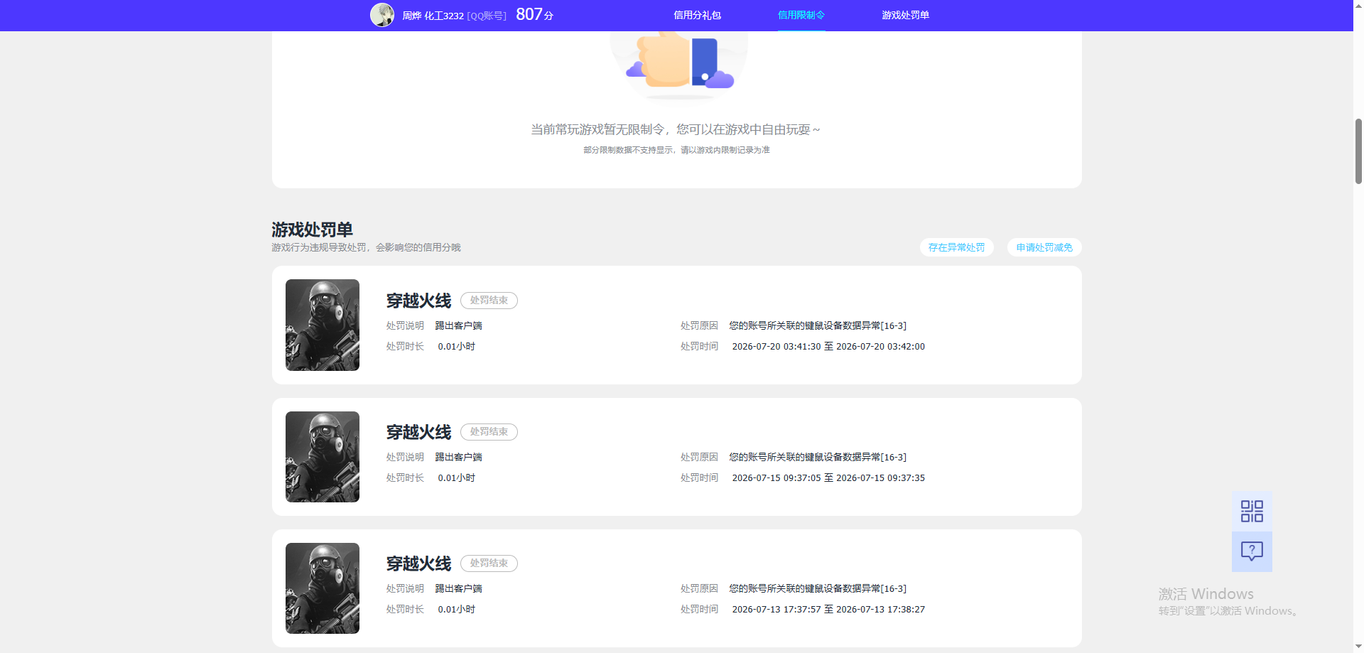Open the help question bubble icon

tap(1252, 551)
